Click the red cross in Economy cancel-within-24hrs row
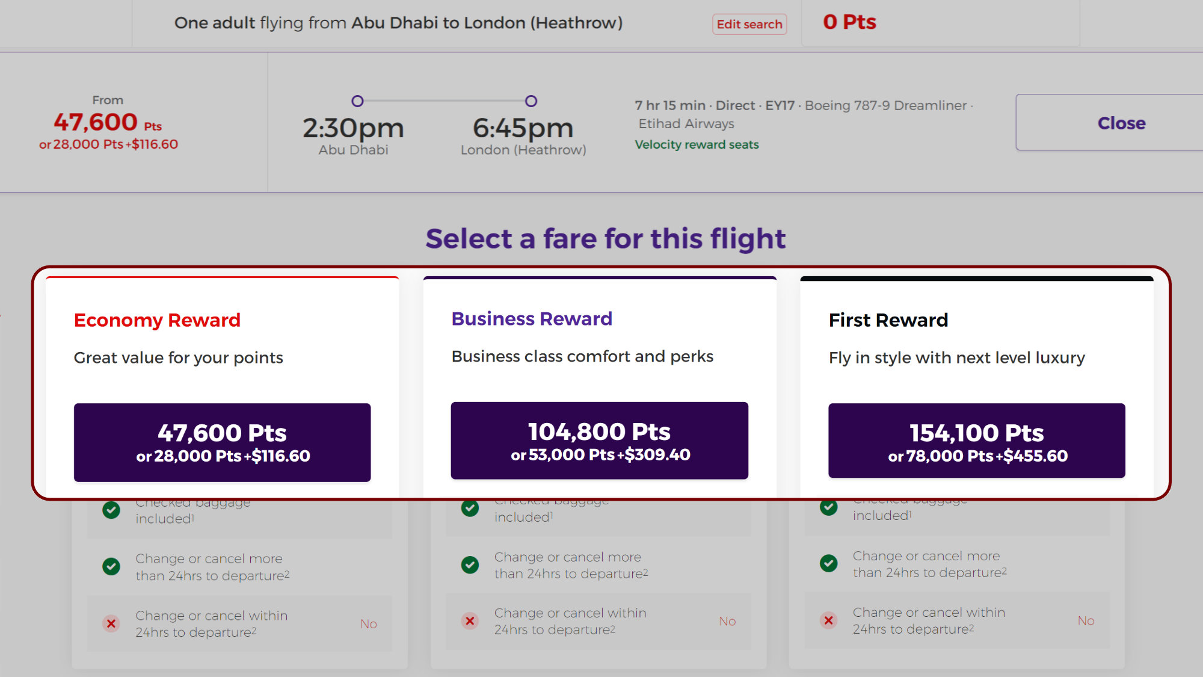 point(111,624)
